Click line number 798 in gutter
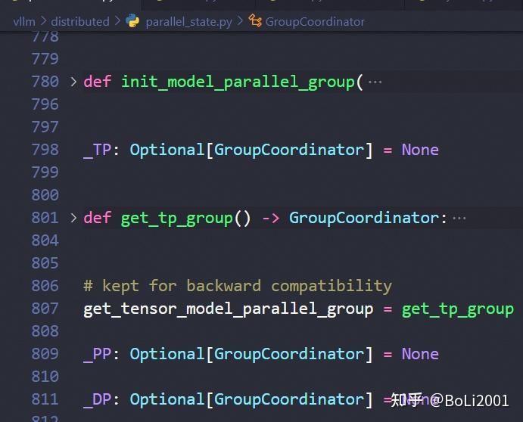This screenshot has width=523, height=422. pos(45,150)
